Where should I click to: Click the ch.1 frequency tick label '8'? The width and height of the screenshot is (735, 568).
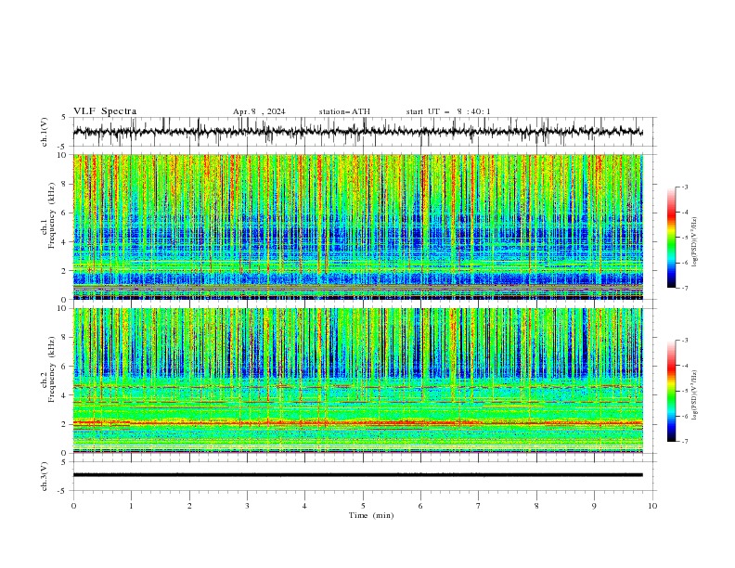click(66, 184)
